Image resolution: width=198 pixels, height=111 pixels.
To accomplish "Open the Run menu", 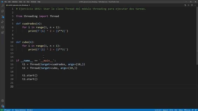I will (28, 2).
